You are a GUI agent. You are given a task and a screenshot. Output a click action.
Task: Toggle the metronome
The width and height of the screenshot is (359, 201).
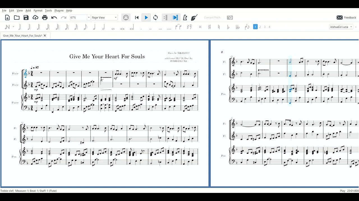pyautogui.click(x=185, y=18)
